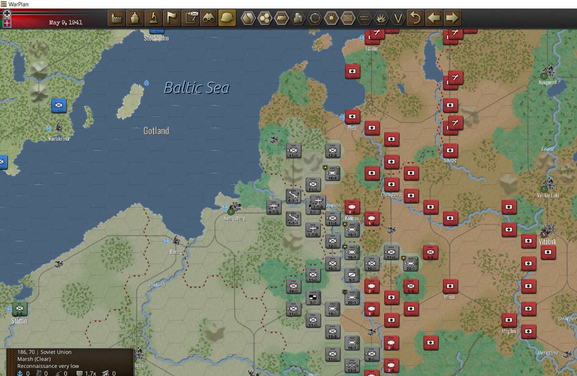
Task: Select the German armor unit 18-1 near Kaunas
Action: (x=352, y=230)
